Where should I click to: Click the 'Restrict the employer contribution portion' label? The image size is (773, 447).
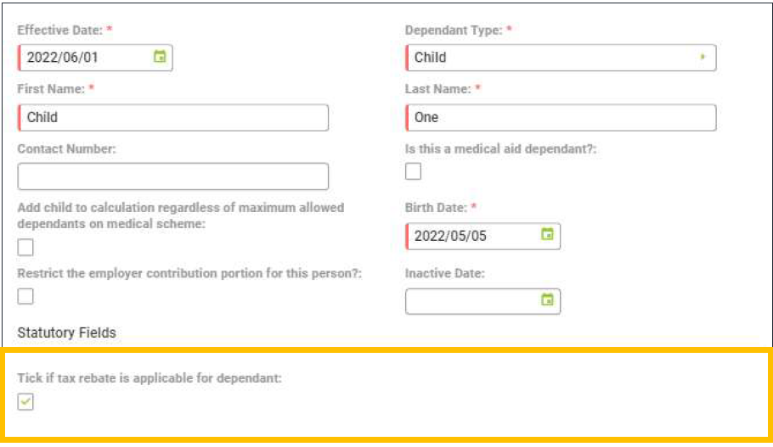189,274
